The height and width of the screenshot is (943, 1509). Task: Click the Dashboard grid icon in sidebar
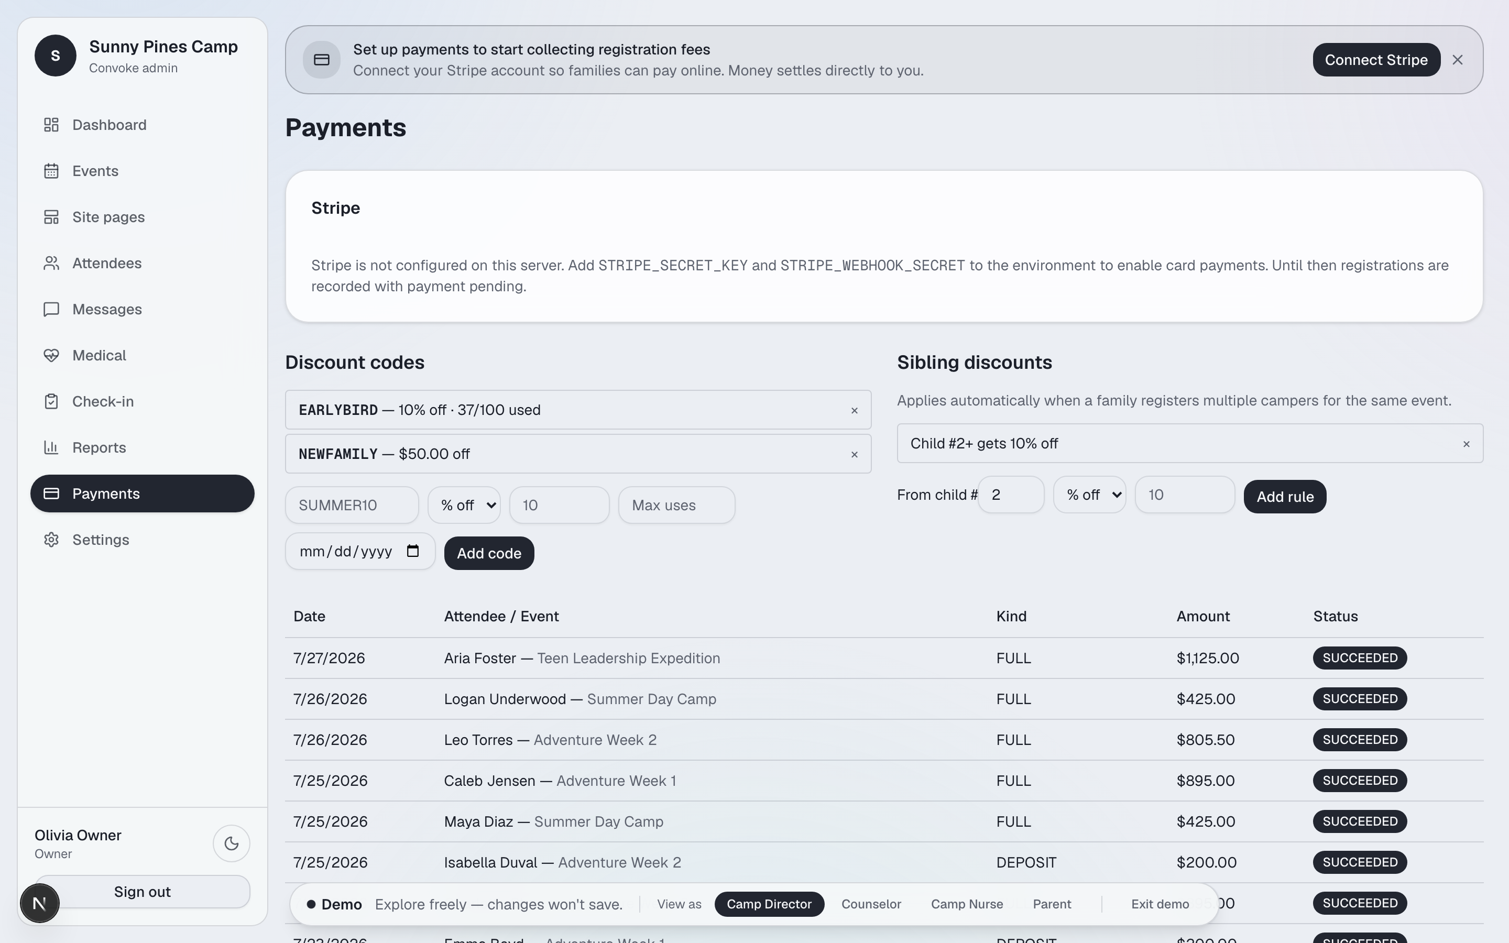tap(51, 125)
